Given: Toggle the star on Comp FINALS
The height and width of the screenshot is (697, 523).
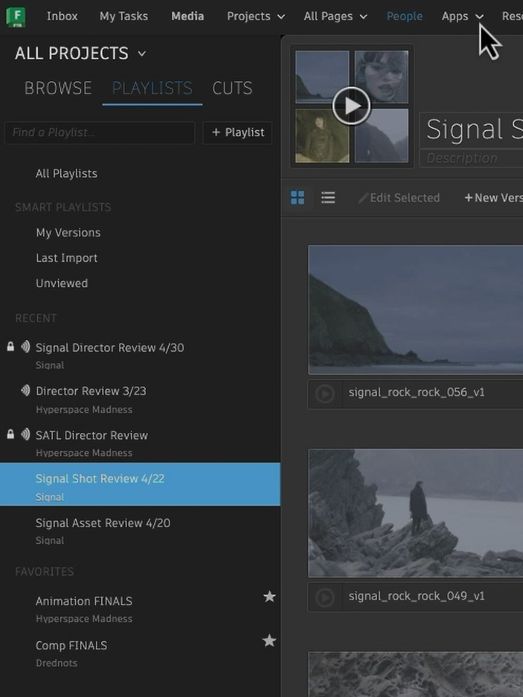Looking at the screenshot, I should (269, 641).
